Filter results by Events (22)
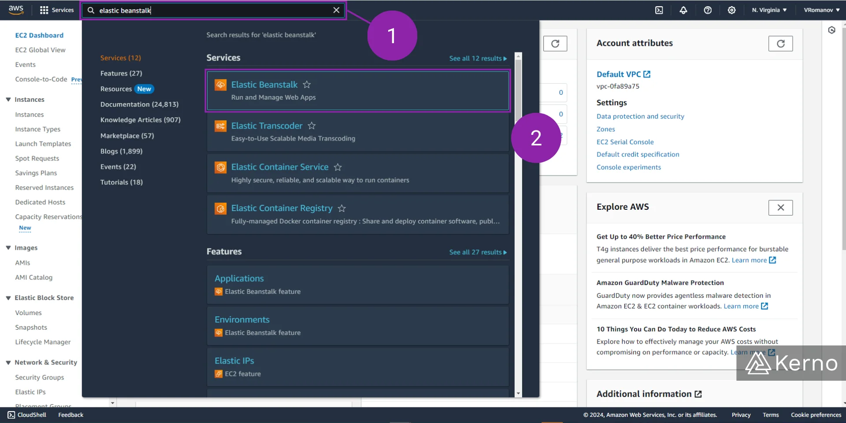 [118, 167]
